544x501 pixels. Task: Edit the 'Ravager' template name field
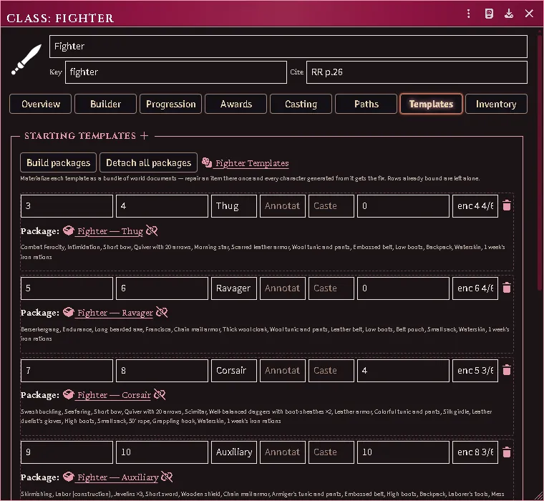[x=234, y=288]
